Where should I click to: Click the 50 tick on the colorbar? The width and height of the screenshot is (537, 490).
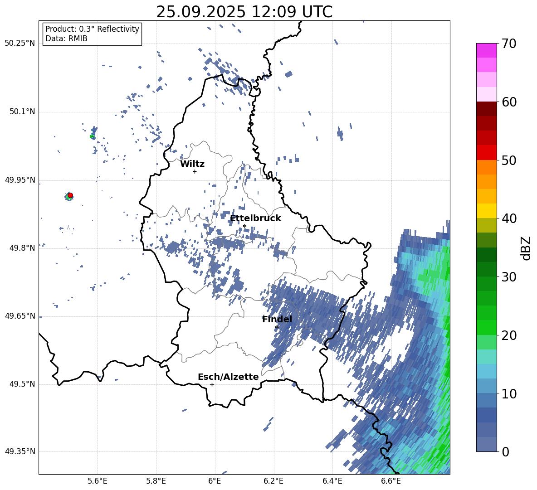[x=509, y=160]
